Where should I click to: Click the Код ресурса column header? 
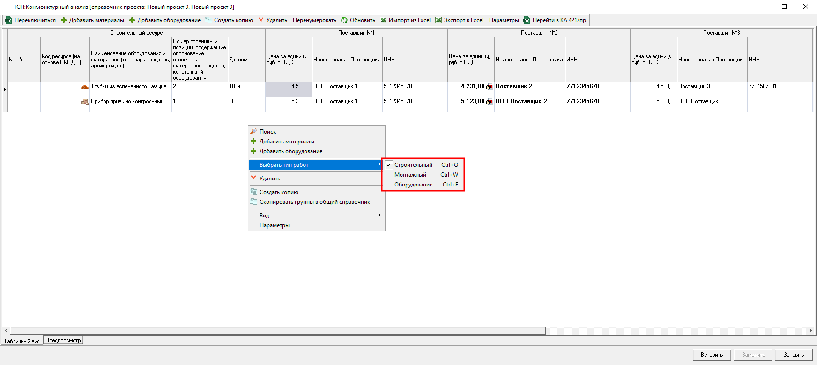[x=65, y=60]
